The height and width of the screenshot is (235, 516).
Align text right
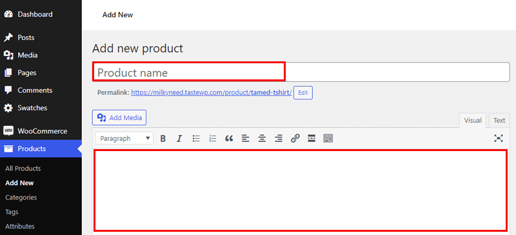pos(279,139)
